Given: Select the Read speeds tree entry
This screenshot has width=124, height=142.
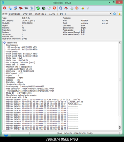Looking at the screenshot, I should click(x=12, y=45).
